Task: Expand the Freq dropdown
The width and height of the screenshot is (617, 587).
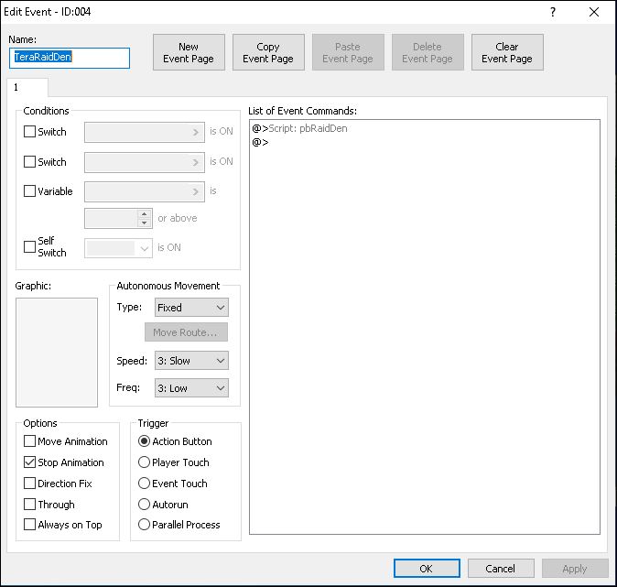Action: [191, 388]
